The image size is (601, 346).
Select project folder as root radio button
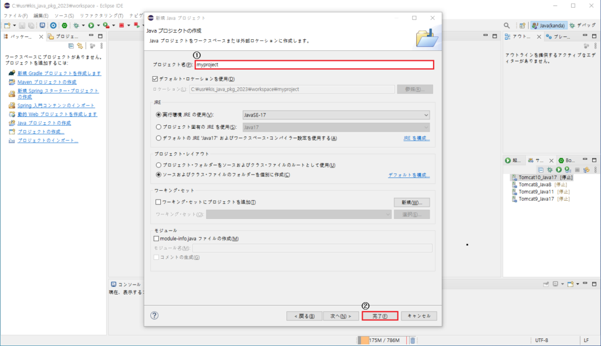[158, 165]
